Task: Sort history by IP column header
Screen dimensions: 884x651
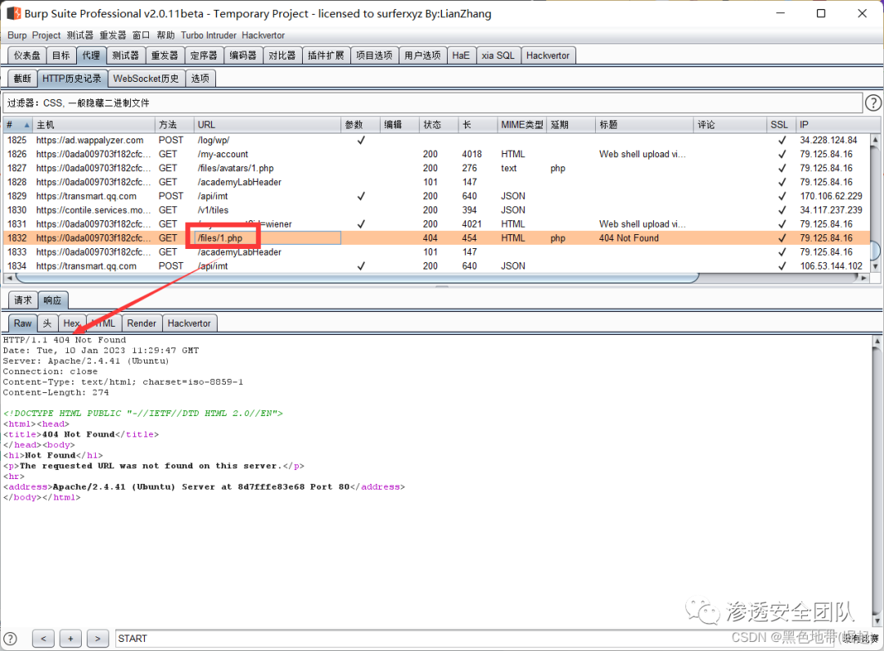Action: [833, 124]
